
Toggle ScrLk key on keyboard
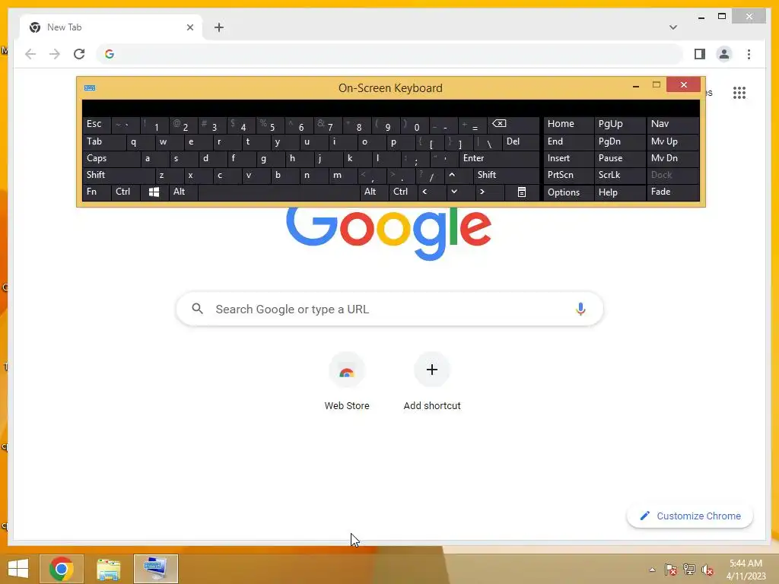(619, 175)
